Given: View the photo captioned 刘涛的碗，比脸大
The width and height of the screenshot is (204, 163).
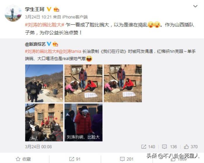Looking at the screenshot, I should [x=84, y=122].
